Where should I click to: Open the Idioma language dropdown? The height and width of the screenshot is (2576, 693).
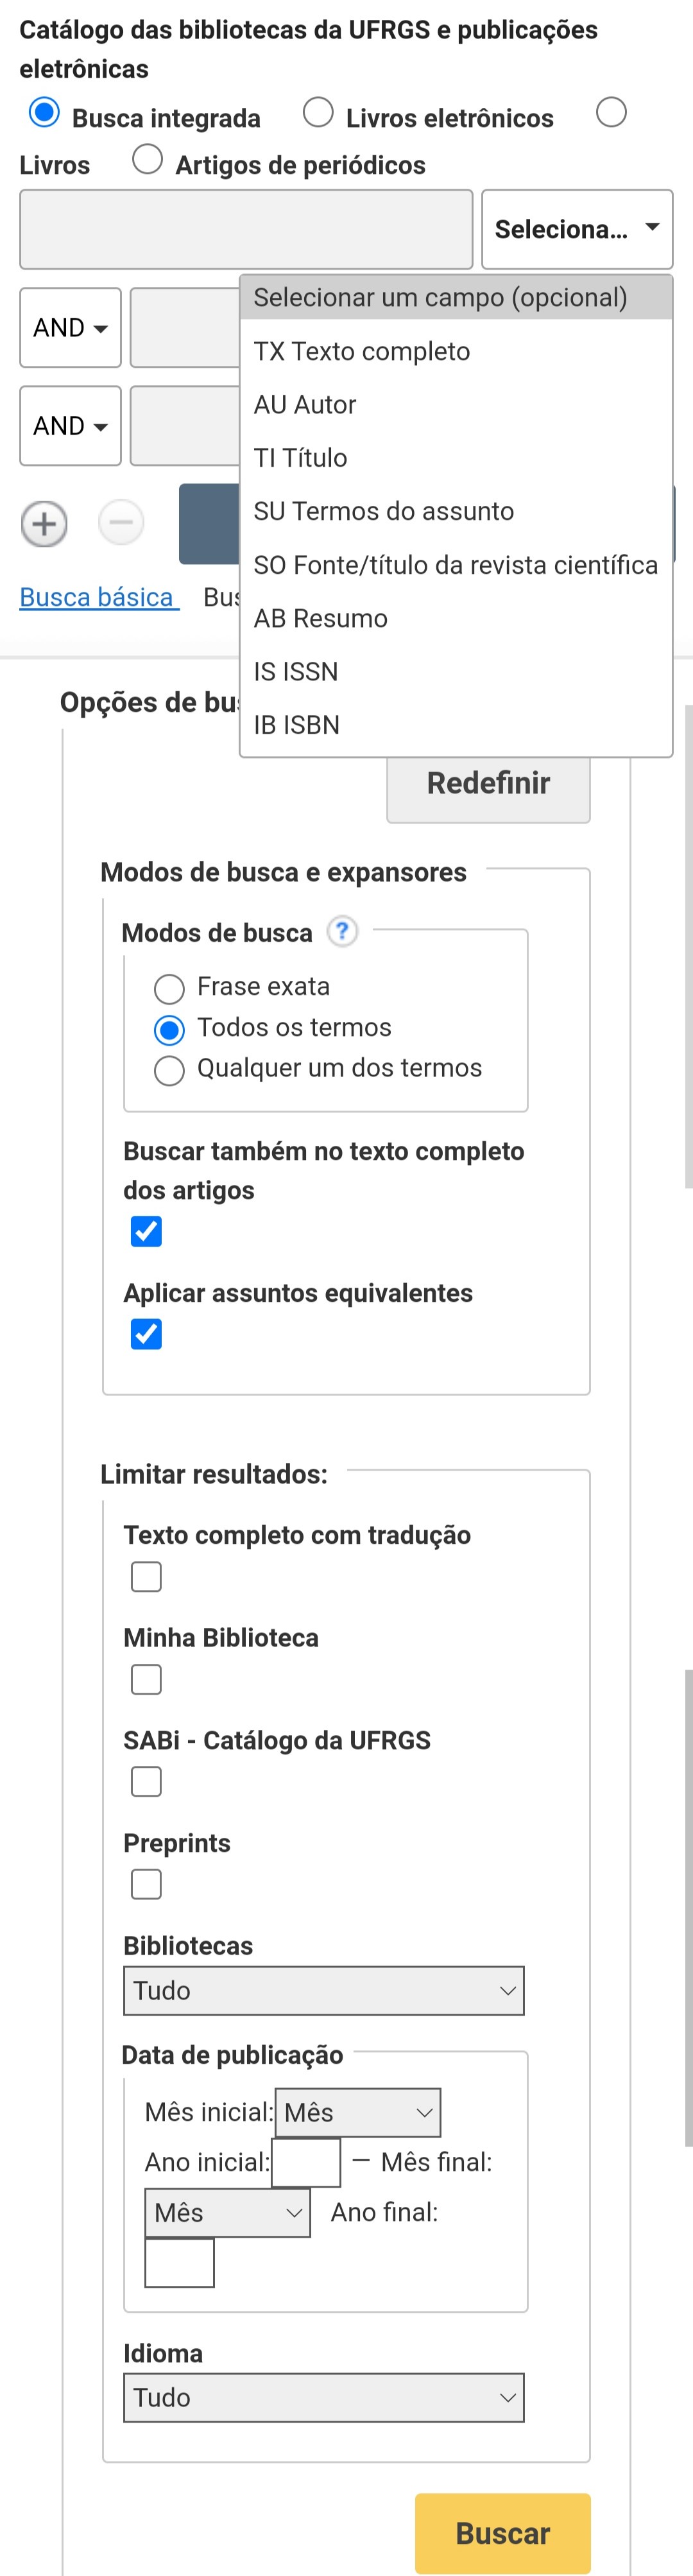[x=323, y=2398]
